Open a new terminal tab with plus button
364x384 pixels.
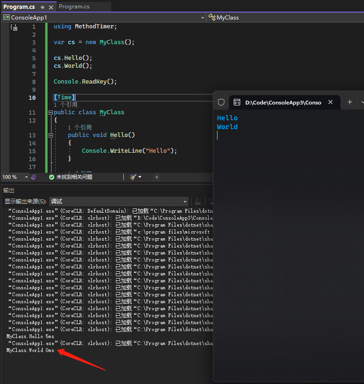[x=350, y=102]
